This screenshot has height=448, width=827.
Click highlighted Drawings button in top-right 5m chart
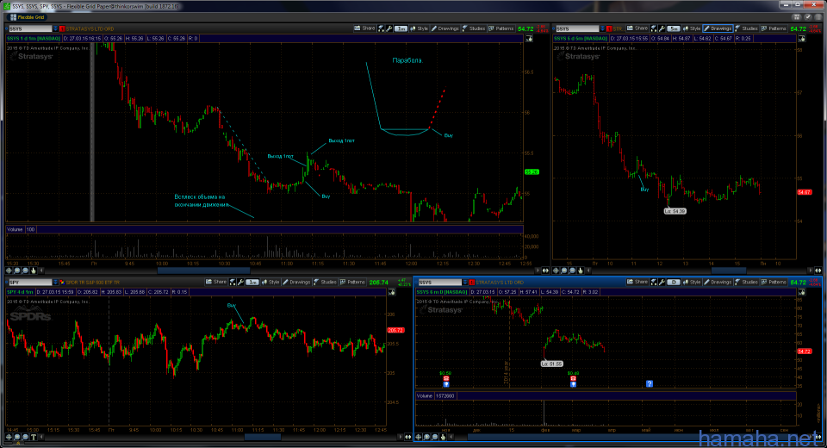coord(718,28)
